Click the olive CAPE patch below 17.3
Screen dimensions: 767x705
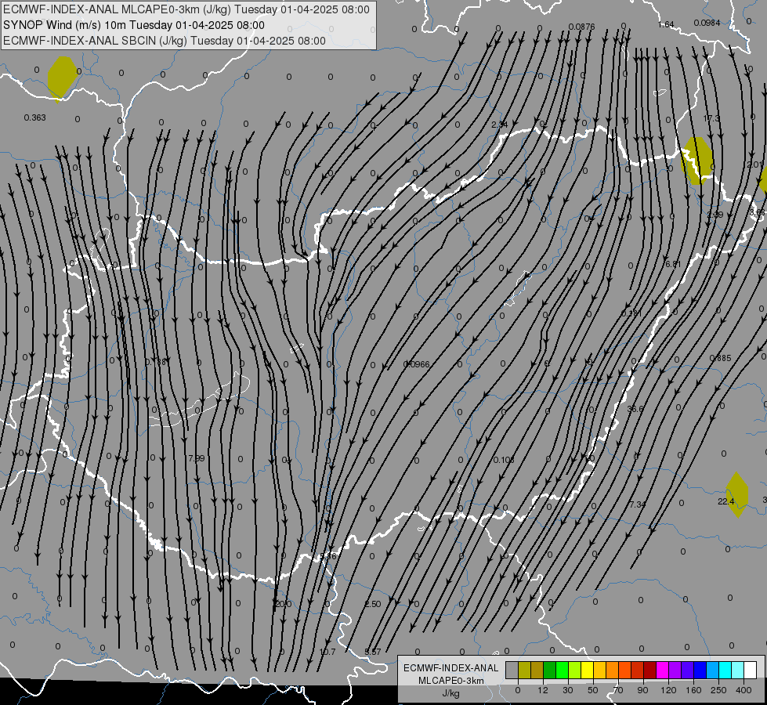(696, 161)
